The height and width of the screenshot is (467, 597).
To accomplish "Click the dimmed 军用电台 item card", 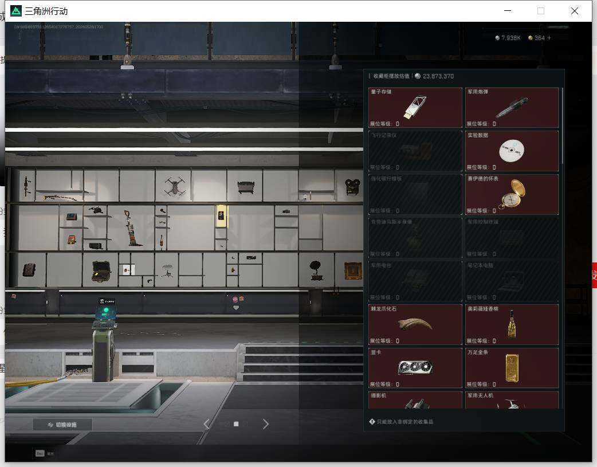I will point(415,281).
